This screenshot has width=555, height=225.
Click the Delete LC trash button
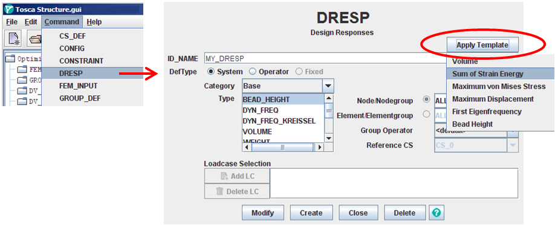point(237,191)
